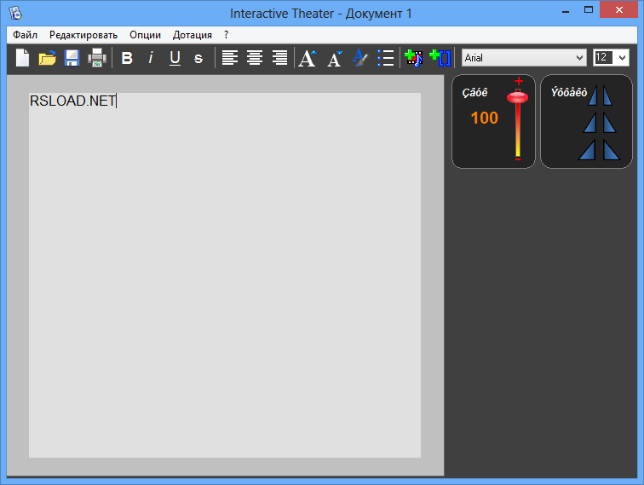This screenshot has height=485, width=644.
Task: Minimize the Interactive Theater window
Action: tap(566, 11)
